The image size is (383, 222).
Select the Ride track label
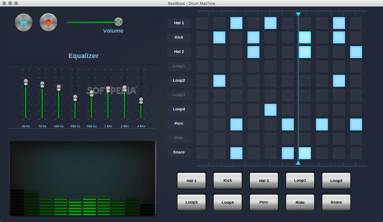pos(179,138)
